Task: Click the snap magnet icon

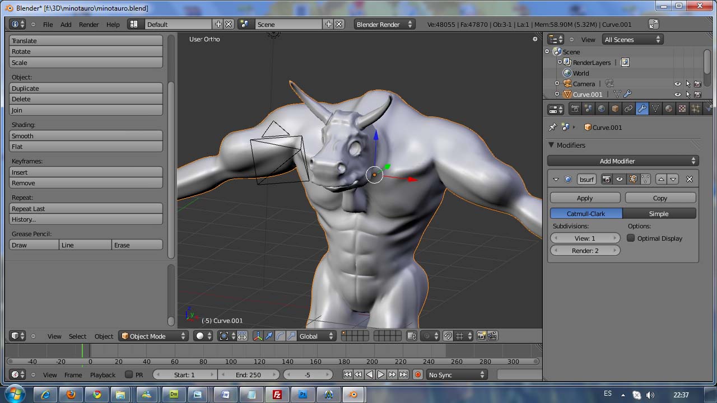Action: pos(448,336)
